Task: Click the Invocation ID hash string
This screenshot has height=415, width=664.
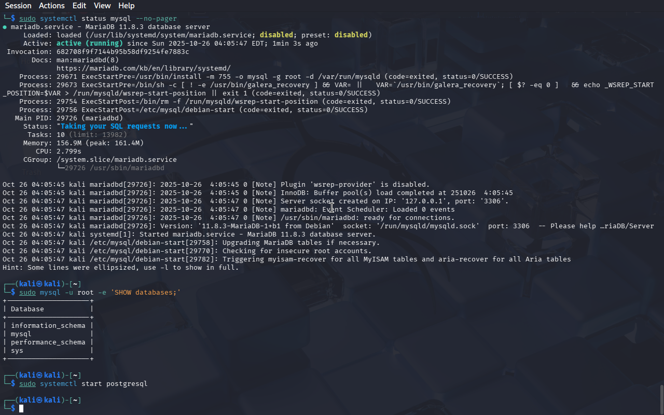Action: tap(122, 52)
